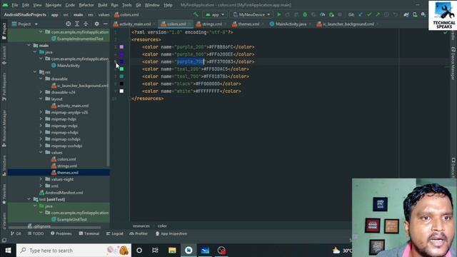Expand the values-night folder
This screenshot has width=457, height=257.
(41, 179)
